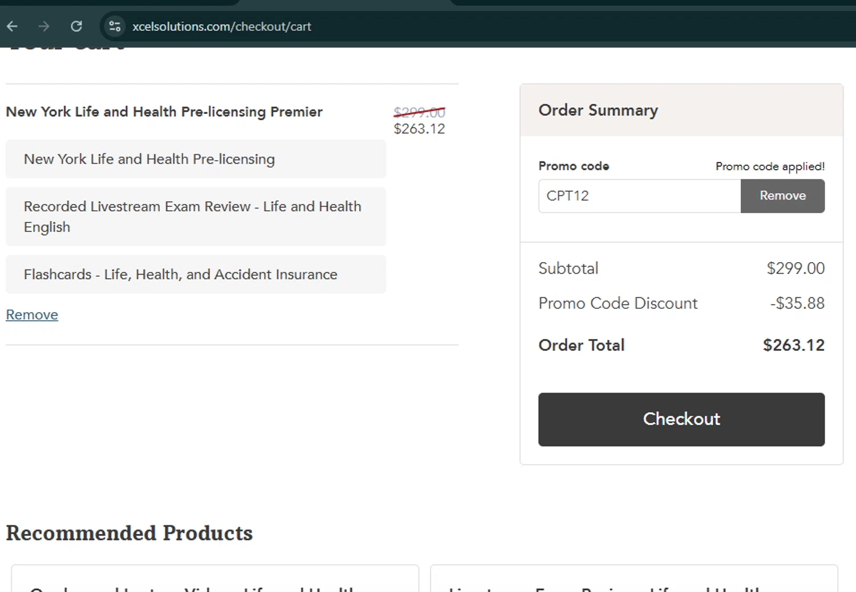The height and width of the screenshot is (592, 856).
Task: Click the Promo Code Discount amount -$35.88
Action: coord(797,303)
